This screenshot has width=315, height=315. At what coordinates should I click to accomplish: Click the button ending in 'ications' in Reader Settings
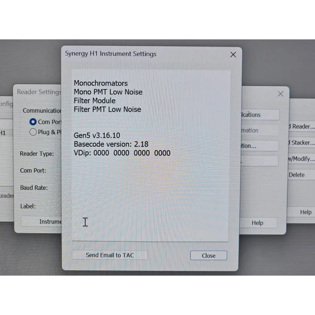point(260,115)
